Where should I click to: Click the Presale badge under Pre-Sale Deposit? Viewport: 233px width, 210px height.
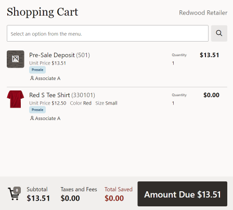click(37, 70)
